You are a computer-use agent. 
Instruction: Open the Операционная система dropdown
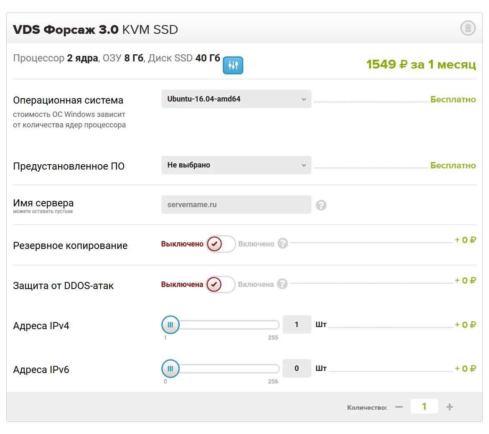pos(236,99)
